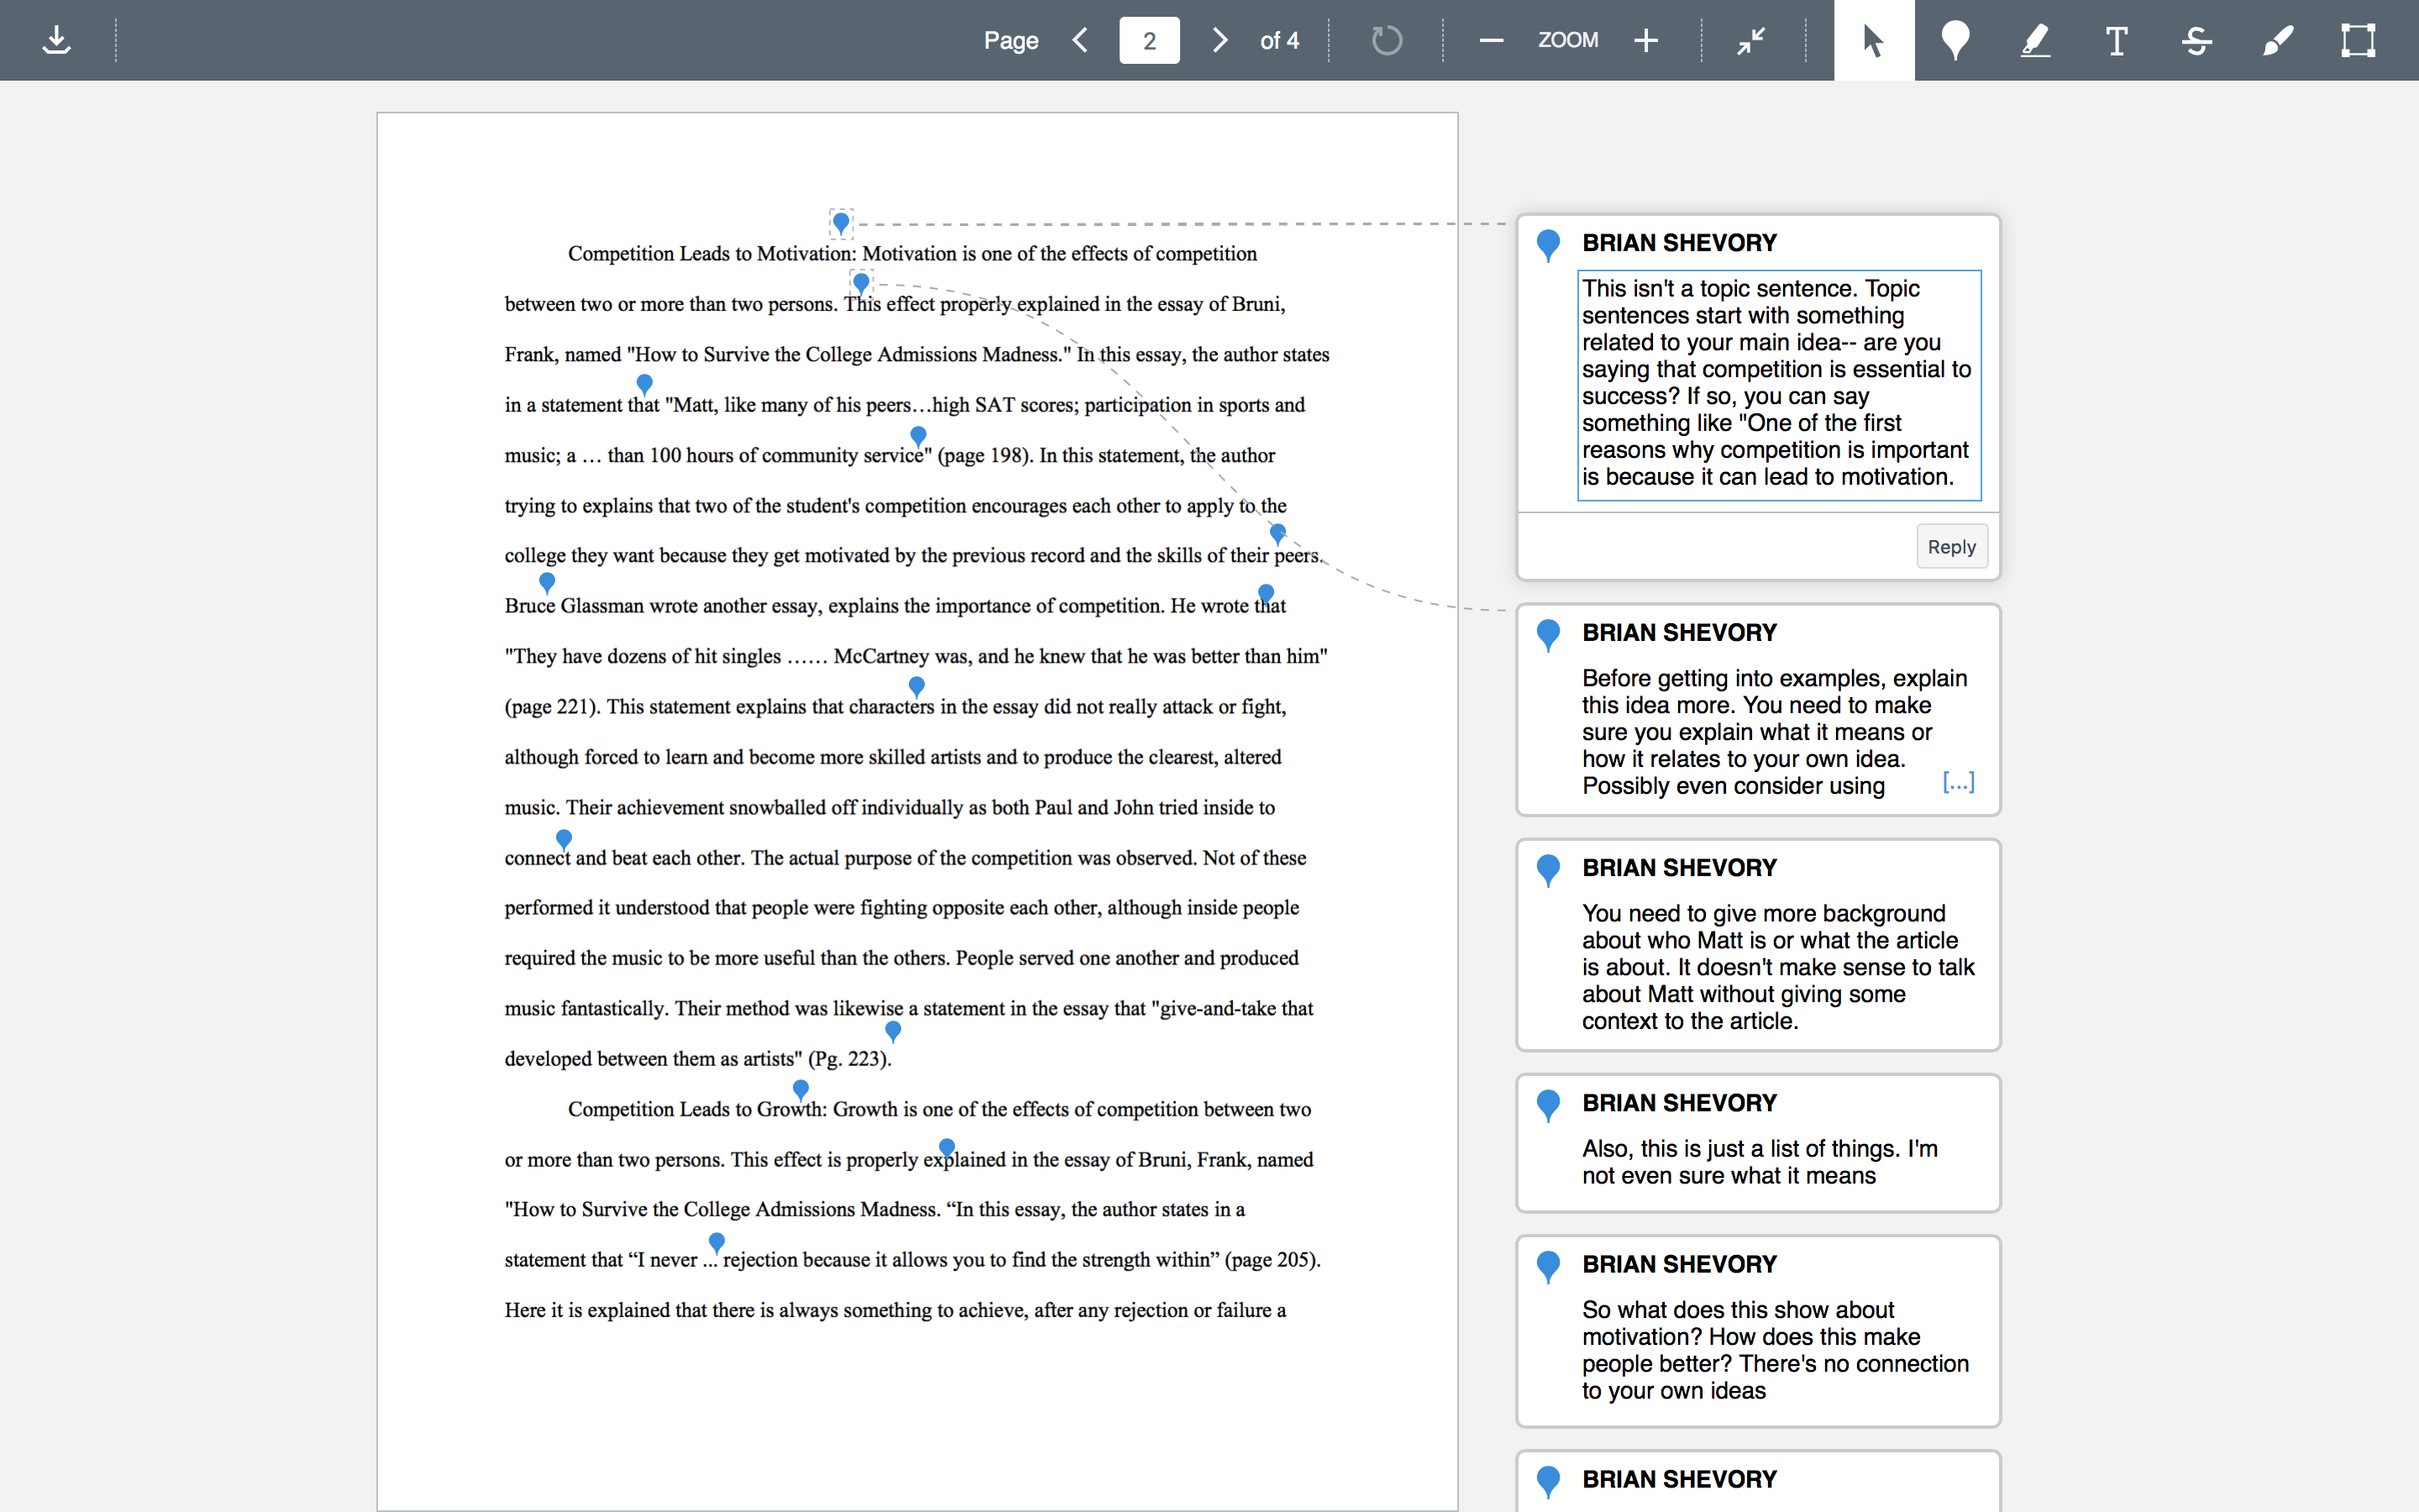Viewport: 2419px width, 1512px height.
Task: Select the highlight annotation tool
Action: click(2036, 40)
